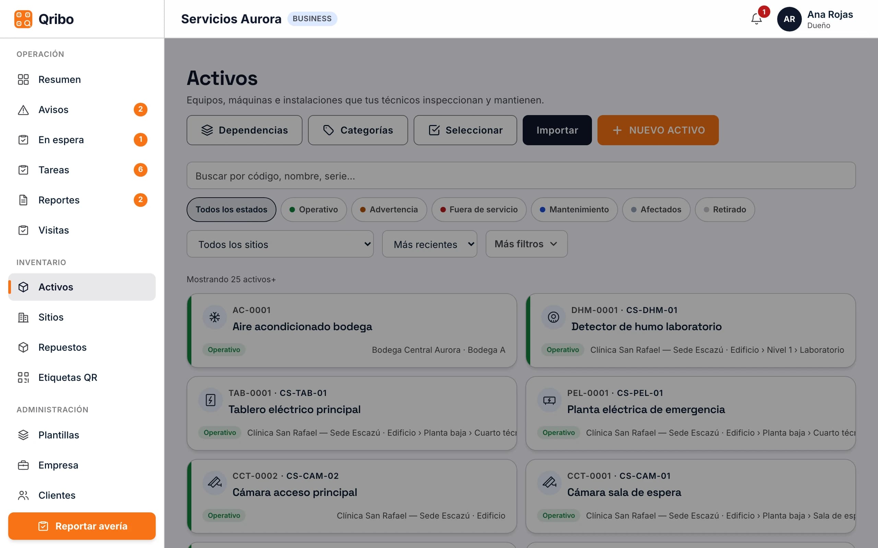Go to Tareas in the sidebar
The height and width of the screenshot is (548, 878).
point(82,170)
